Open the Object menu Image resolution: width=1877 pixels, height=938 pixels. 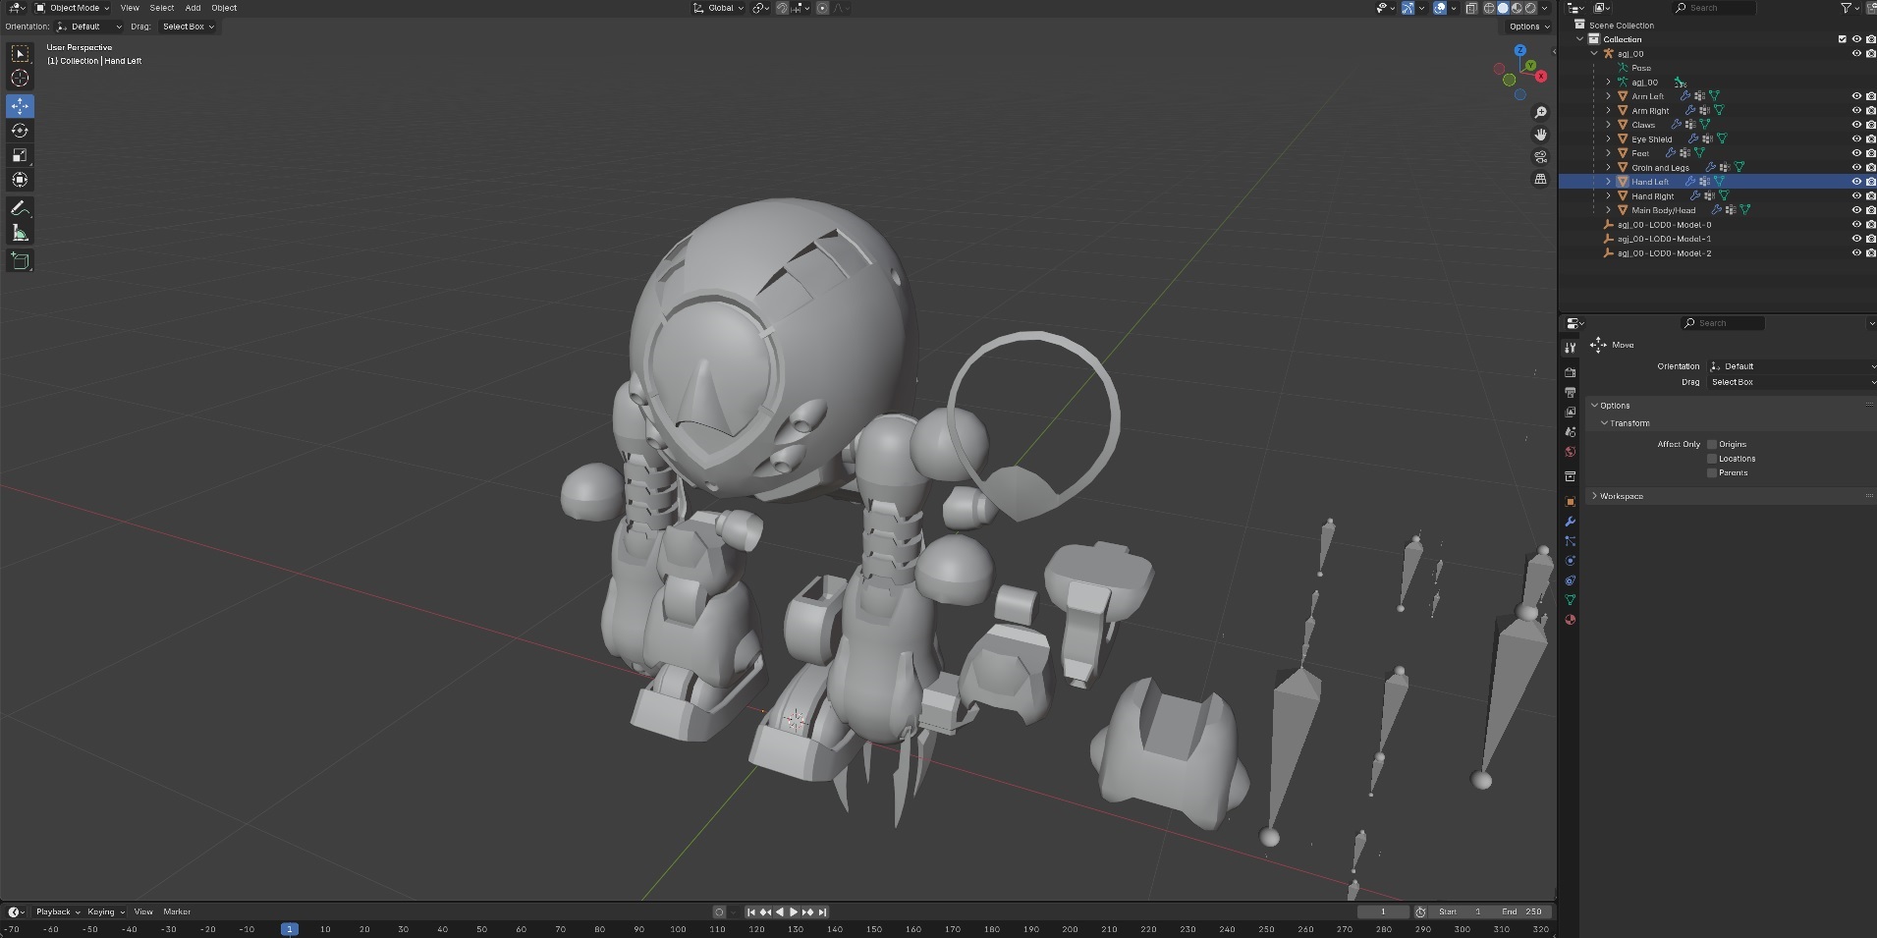[224, 8]
